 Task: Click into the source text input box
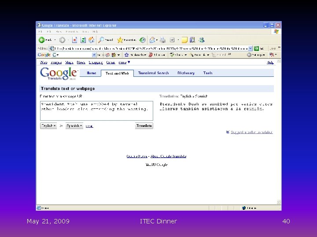point(96,111)
